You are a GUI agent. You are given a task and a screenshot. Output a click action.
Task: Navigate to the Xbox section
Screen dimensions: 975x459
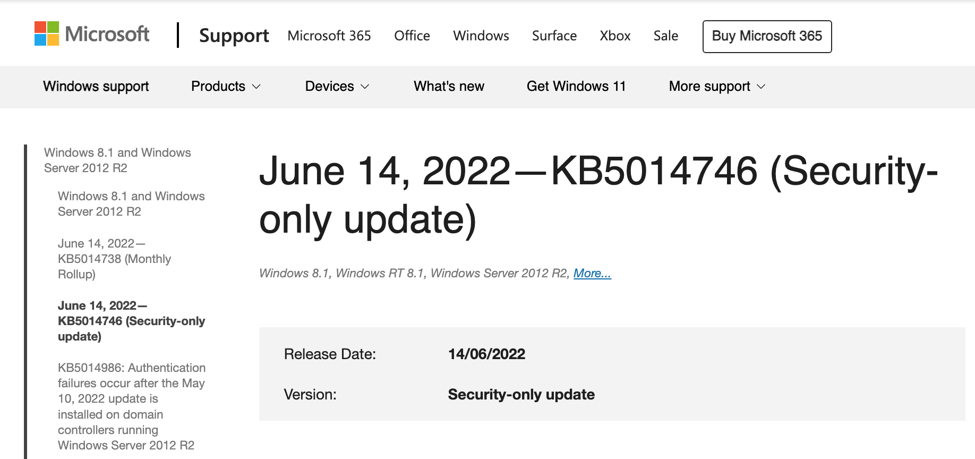pos(615,36)
